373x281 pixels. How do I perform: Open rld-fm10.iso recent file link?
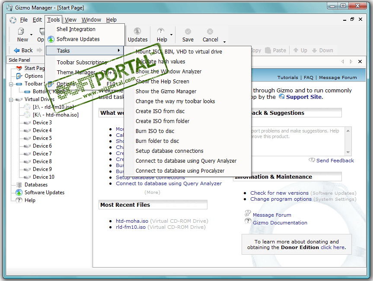tap(131, 227)
